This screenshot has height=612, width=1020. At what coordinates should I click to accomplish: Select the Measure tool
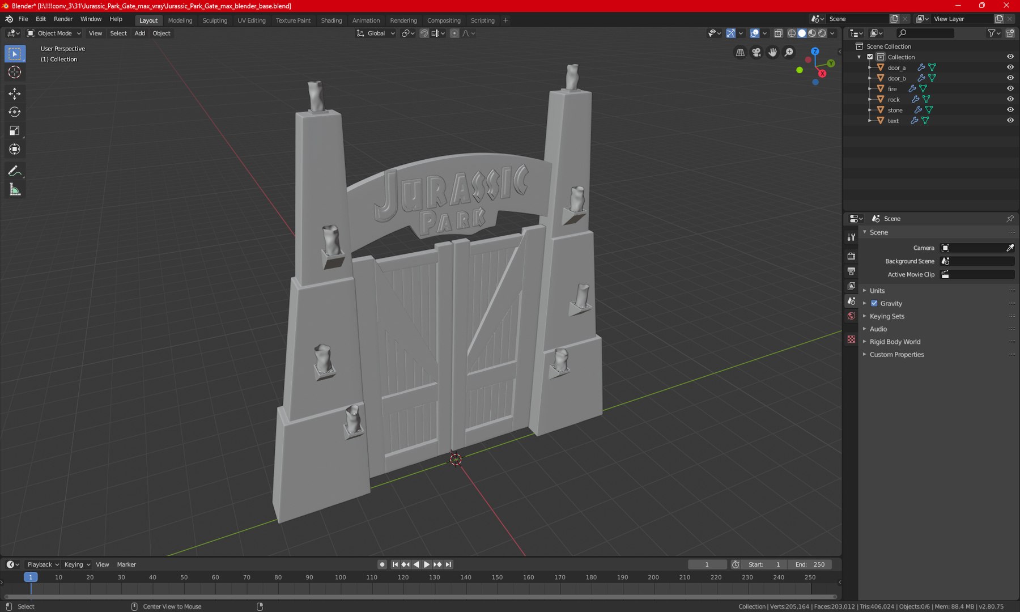pos(15,190)
